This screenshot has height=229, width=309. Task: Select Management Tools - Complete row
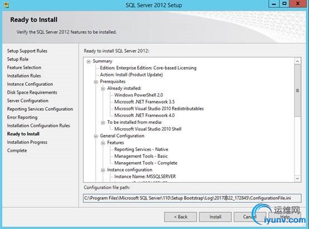coord(146,163)
